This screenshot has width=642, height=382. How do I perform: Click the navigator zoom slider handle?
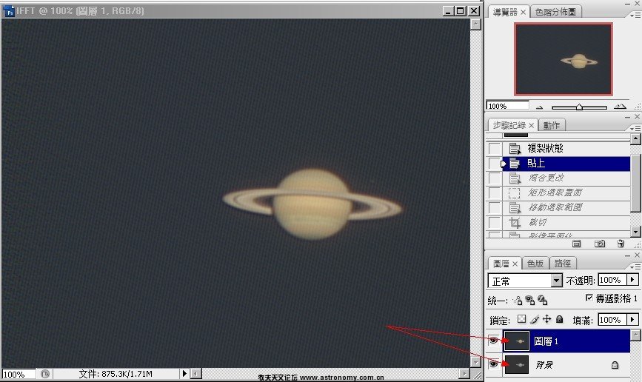(x=579, y=107)
